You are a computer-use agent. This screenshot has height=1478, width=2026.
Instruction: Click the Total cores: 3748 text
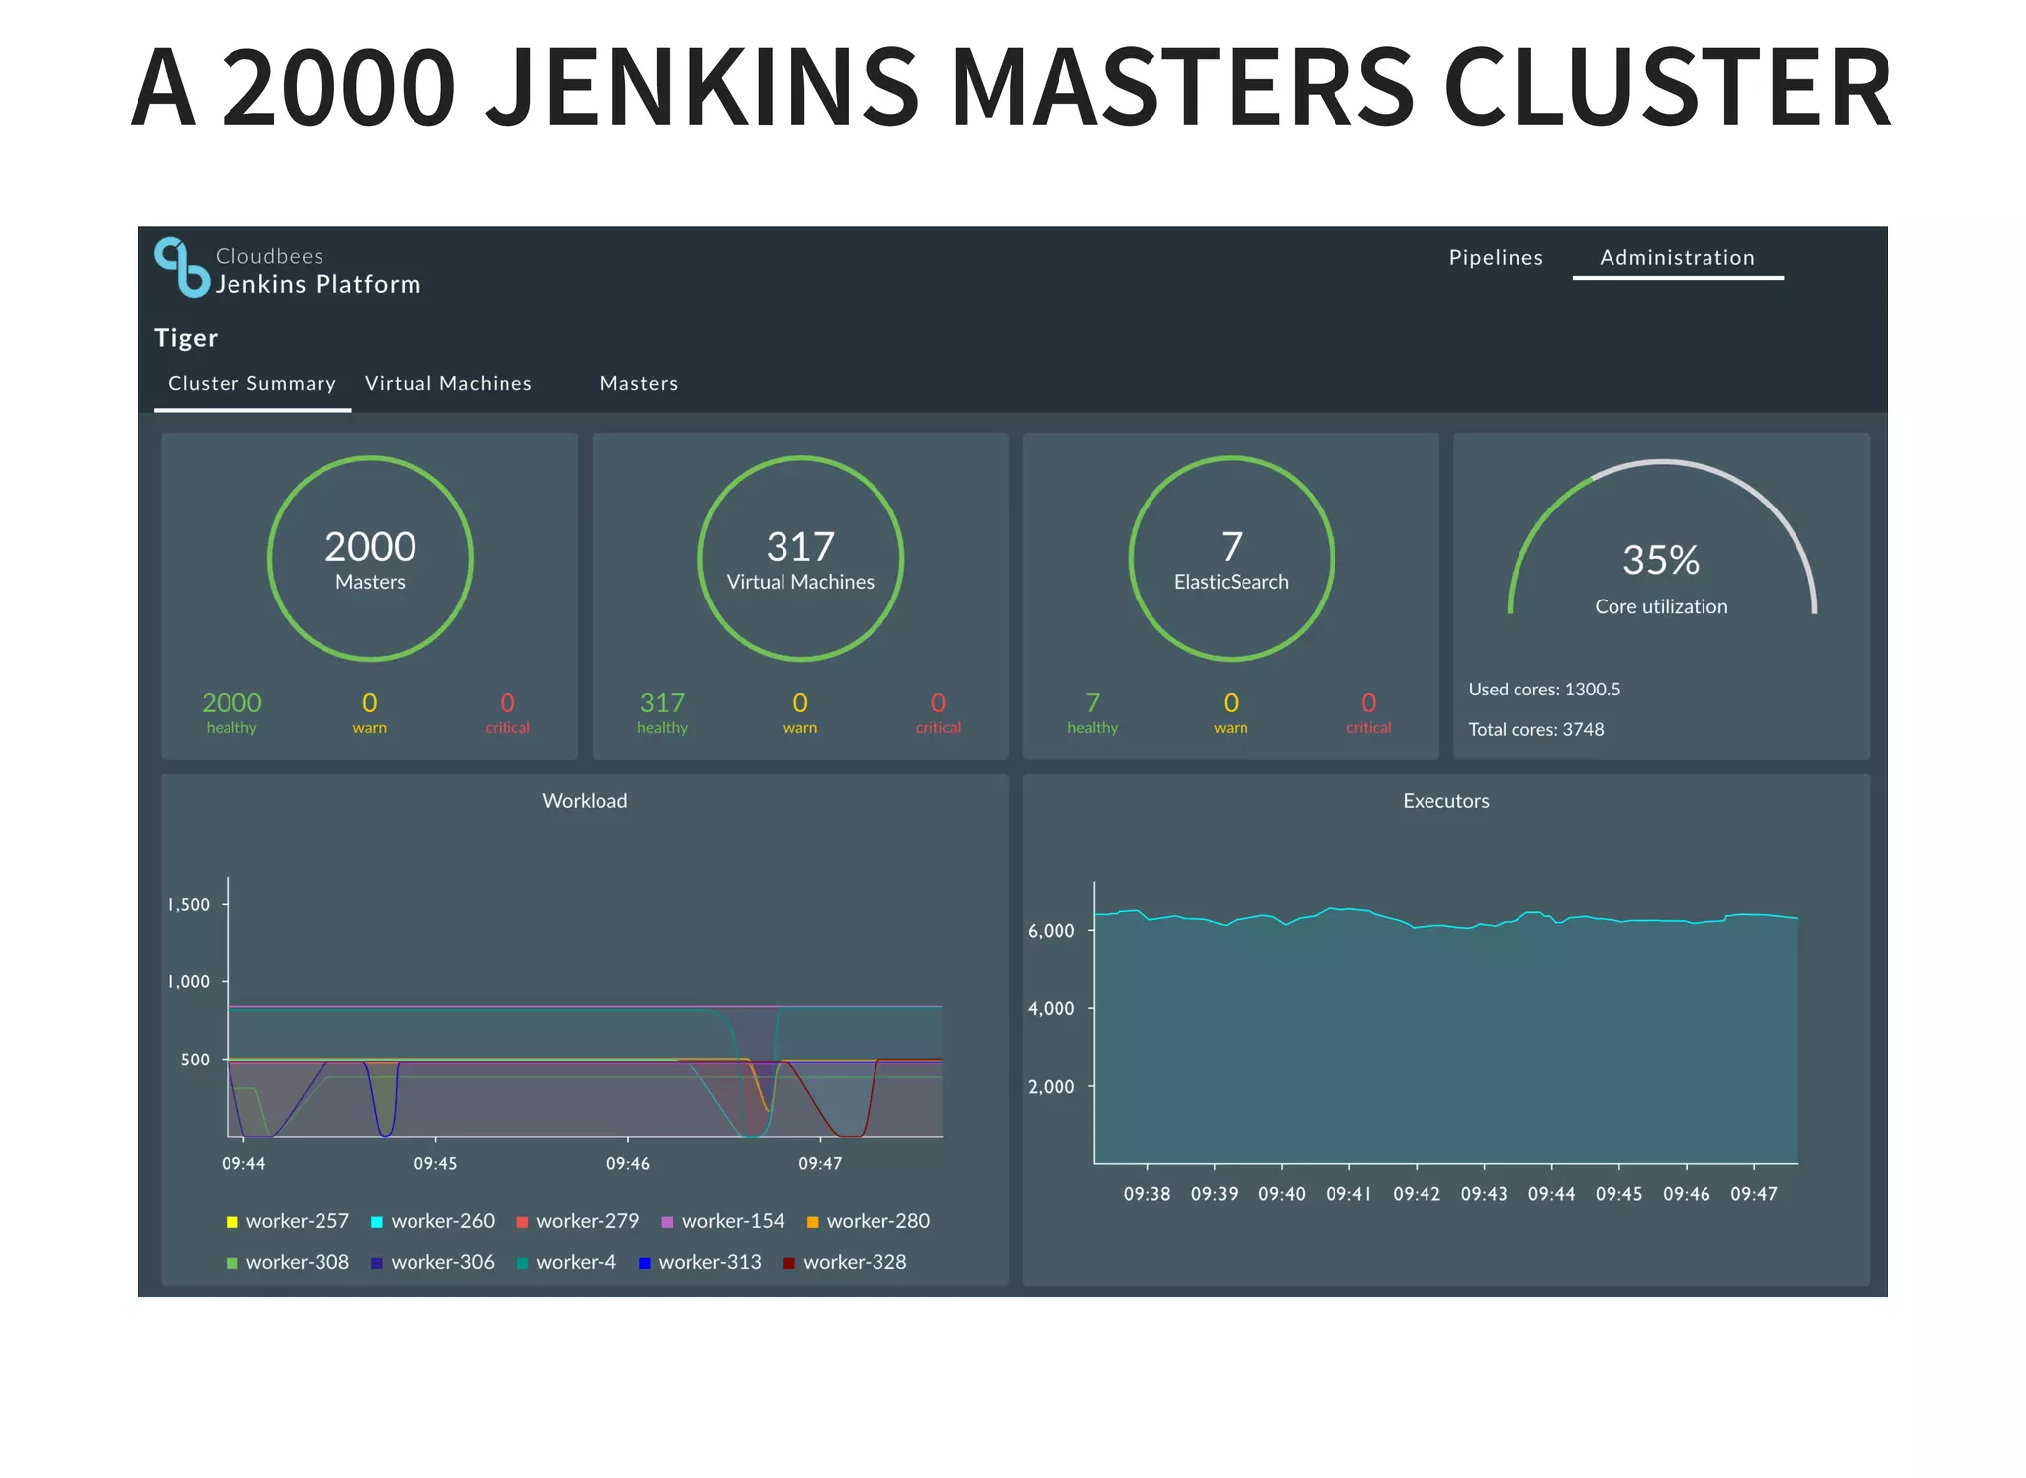[1536, 730]
